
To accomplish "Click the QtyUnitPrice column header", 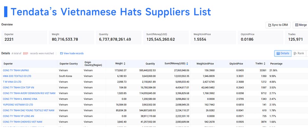I will coord(236,64).
